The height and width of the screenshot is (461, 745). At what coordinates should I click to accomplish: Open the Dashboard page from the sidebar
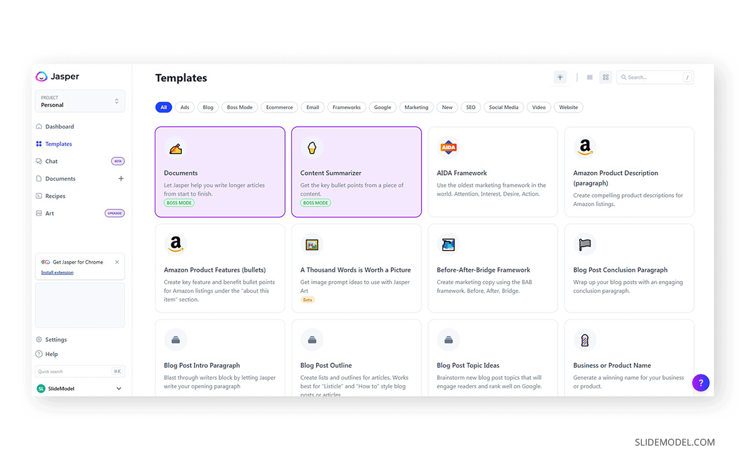(x=60, y=127)
